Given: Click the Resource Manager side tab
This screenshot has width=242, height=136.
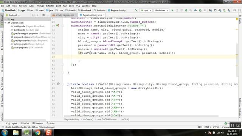Looking at the screenshot, I should [2, 40].
